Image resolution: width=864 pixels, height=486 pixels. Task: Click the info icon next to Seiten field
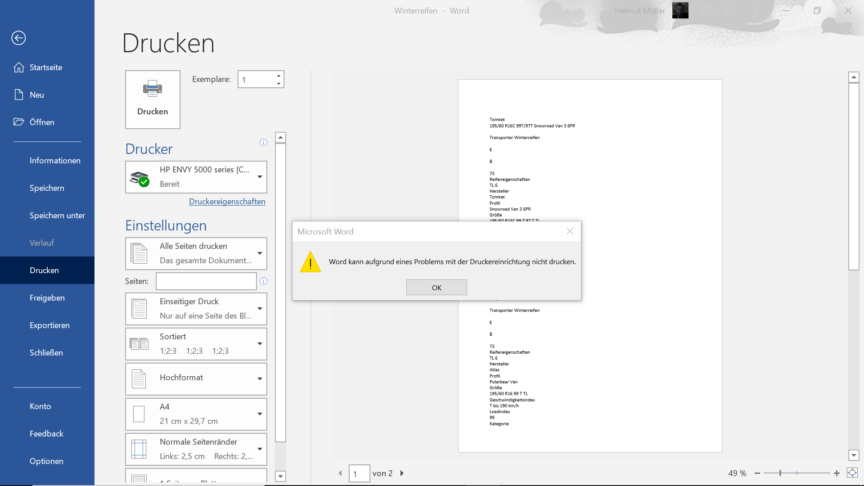click(263, 281)
